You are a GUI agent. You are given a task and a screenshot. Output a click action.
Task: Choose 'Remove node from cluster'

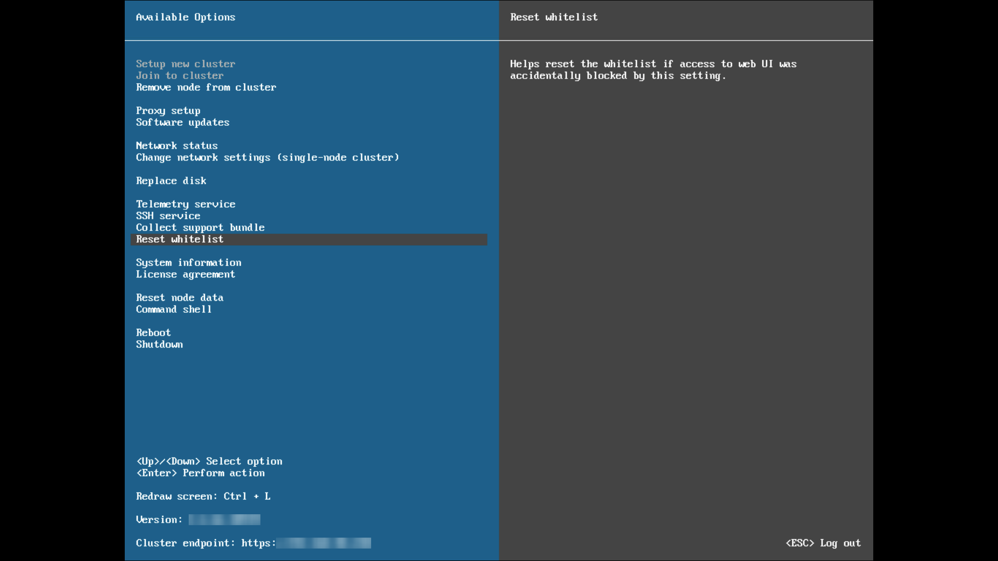point(206,87)
